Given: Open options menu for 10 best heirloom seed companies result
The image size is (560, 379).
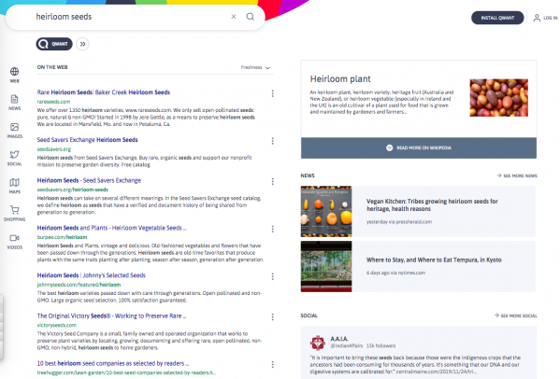Looking at the screenshot, I should [272, 364].
